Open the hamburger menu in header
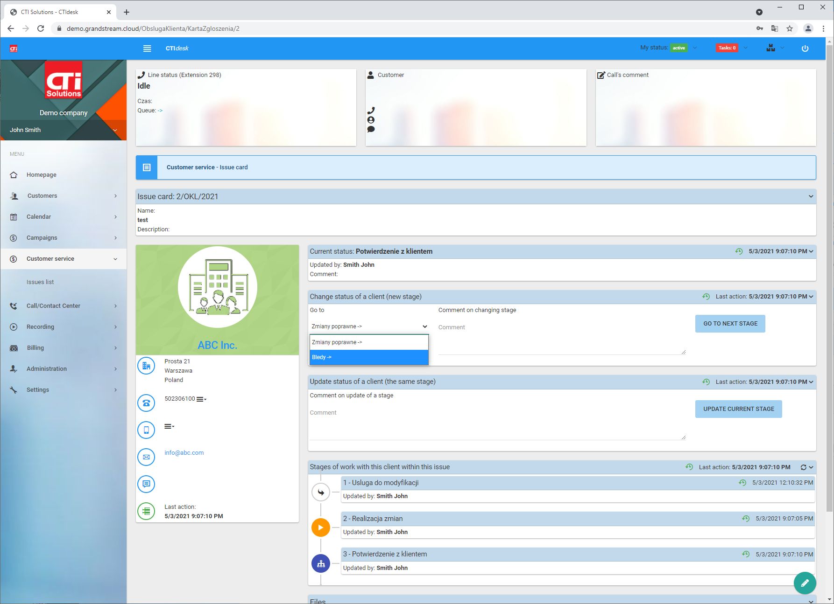834x604 pixels. click(147, 48)
